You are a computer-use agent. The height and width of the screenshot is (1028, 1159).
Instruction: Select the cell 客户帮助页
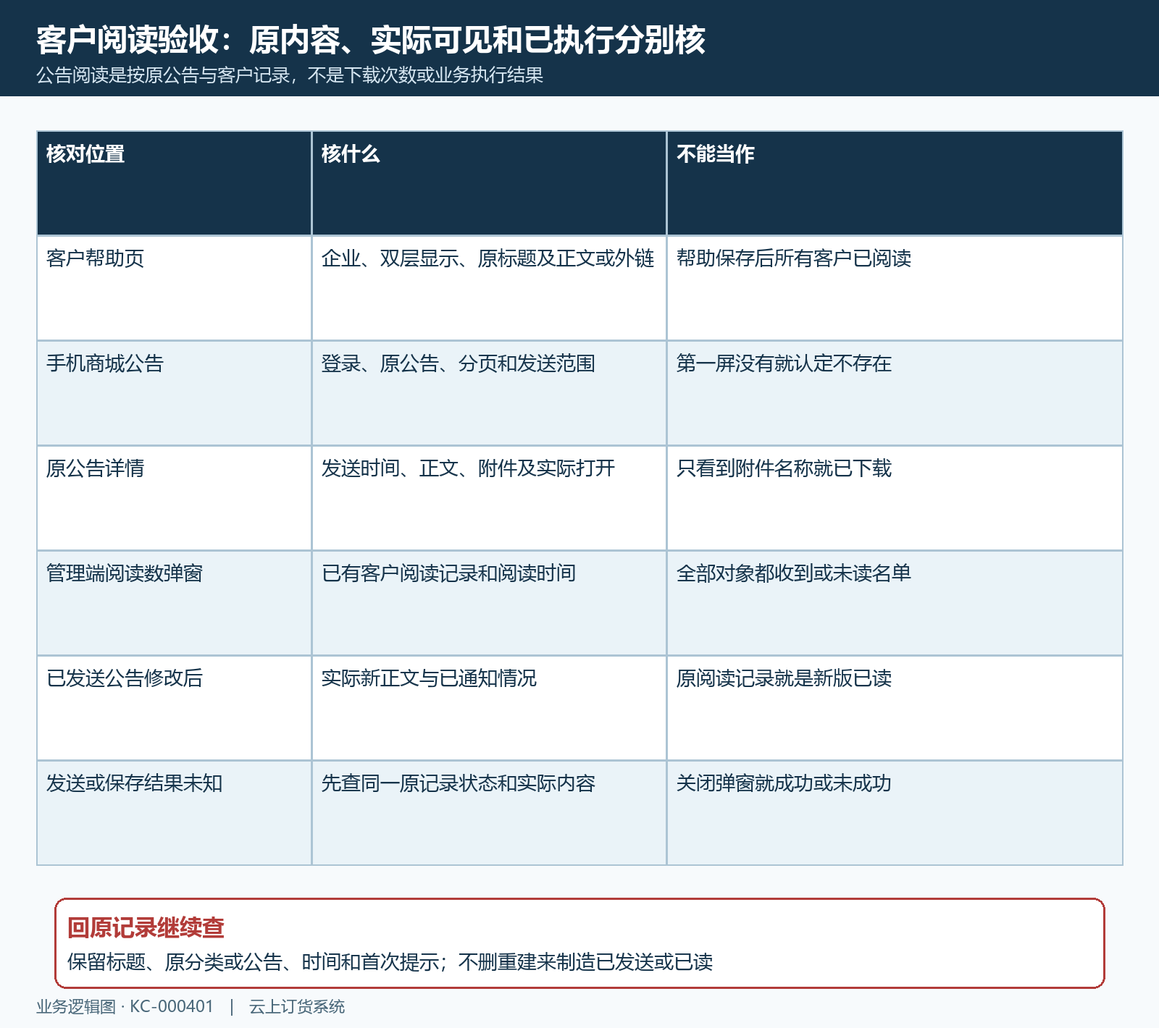(x=174, y=288)
